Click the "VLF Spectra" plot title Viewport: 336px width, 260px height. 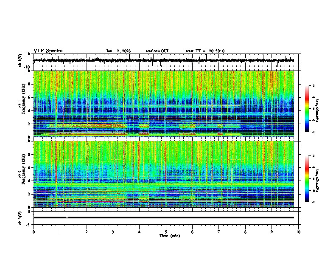tap(48, 51)
